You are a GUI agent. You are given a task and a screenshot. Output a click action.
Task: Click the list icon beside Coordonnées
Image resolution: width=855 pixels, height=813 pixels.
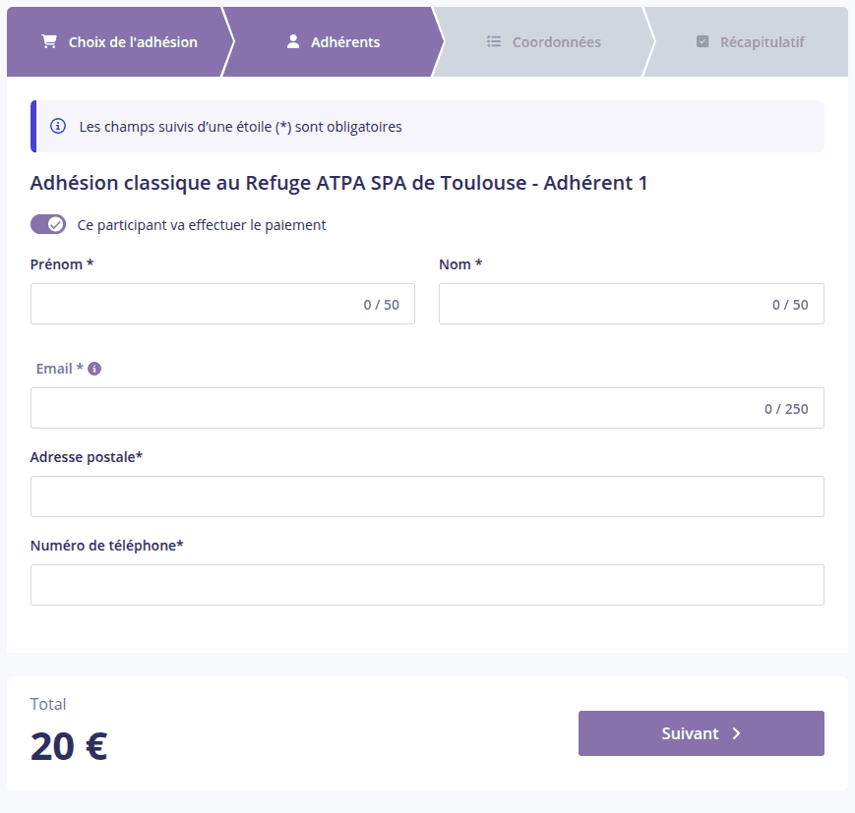click(x=491, y=41)
